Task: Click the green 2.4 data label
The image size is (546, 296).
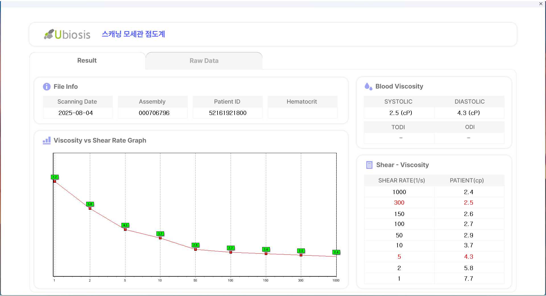Action: point(336,252)
